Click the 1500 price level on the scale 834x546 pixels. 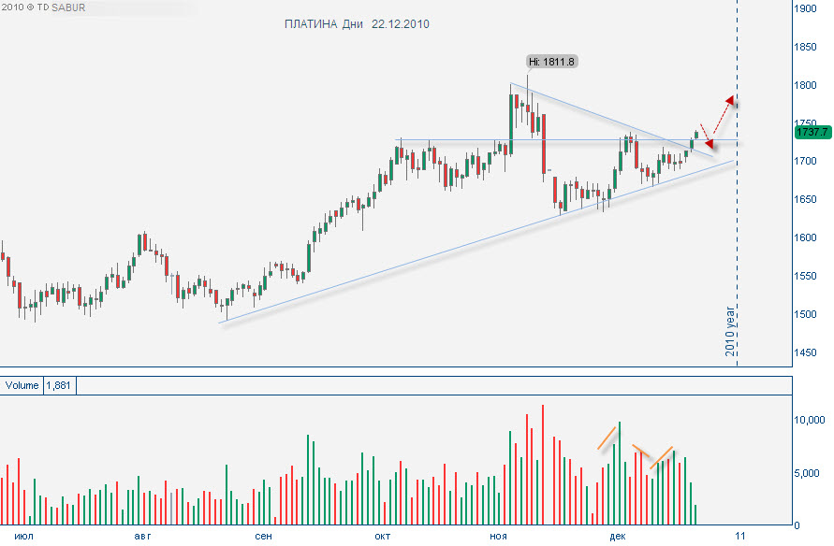tap(805, 314)
